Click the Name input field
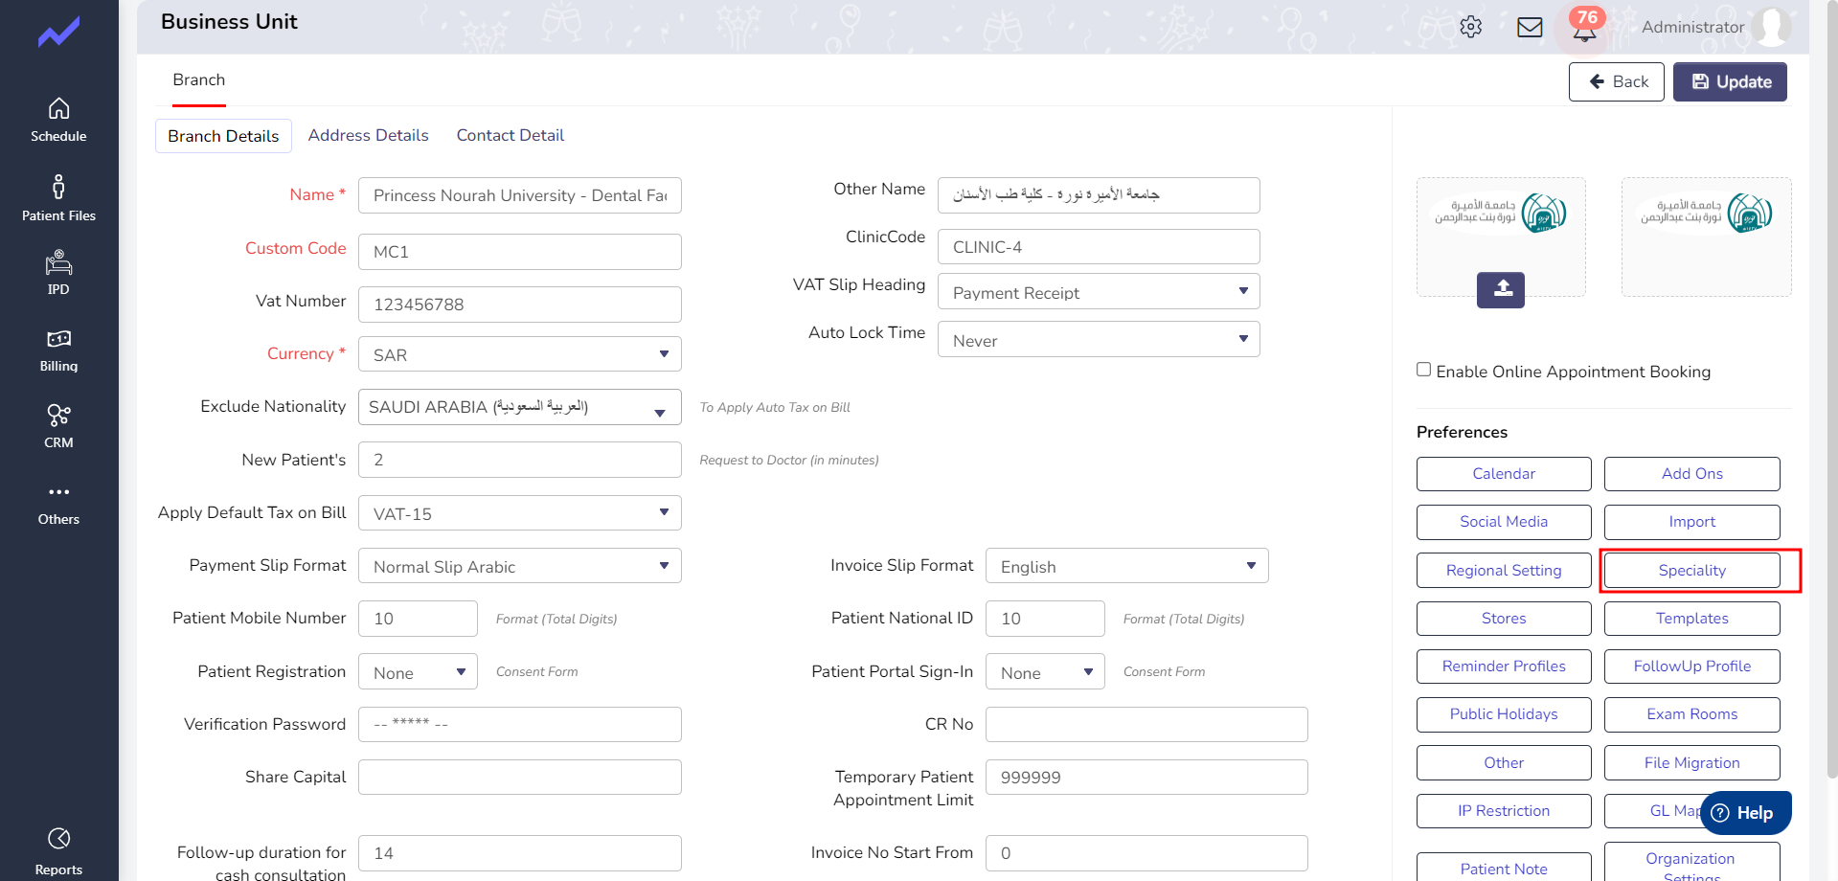 520,195
